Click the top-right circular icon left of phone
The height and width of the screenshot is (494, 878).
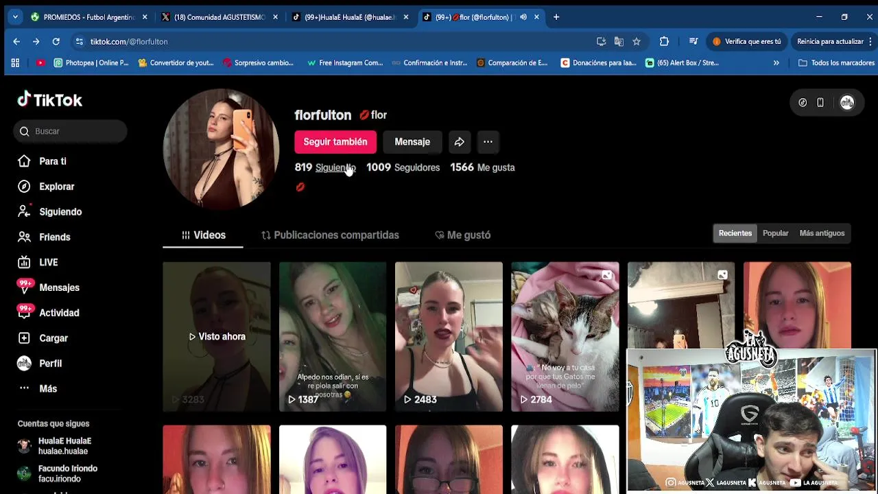pyautogui.click(x=803, y=103)
